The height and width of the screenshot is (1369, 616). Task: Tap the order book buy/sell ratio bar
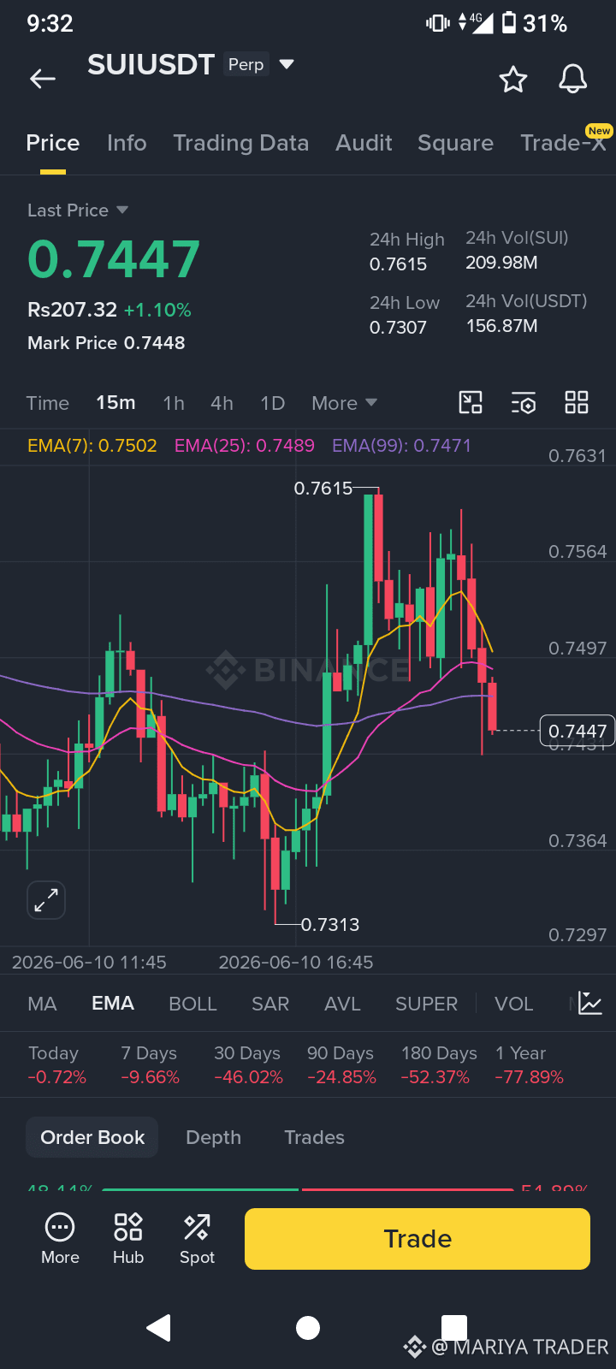coord(308,1189)
